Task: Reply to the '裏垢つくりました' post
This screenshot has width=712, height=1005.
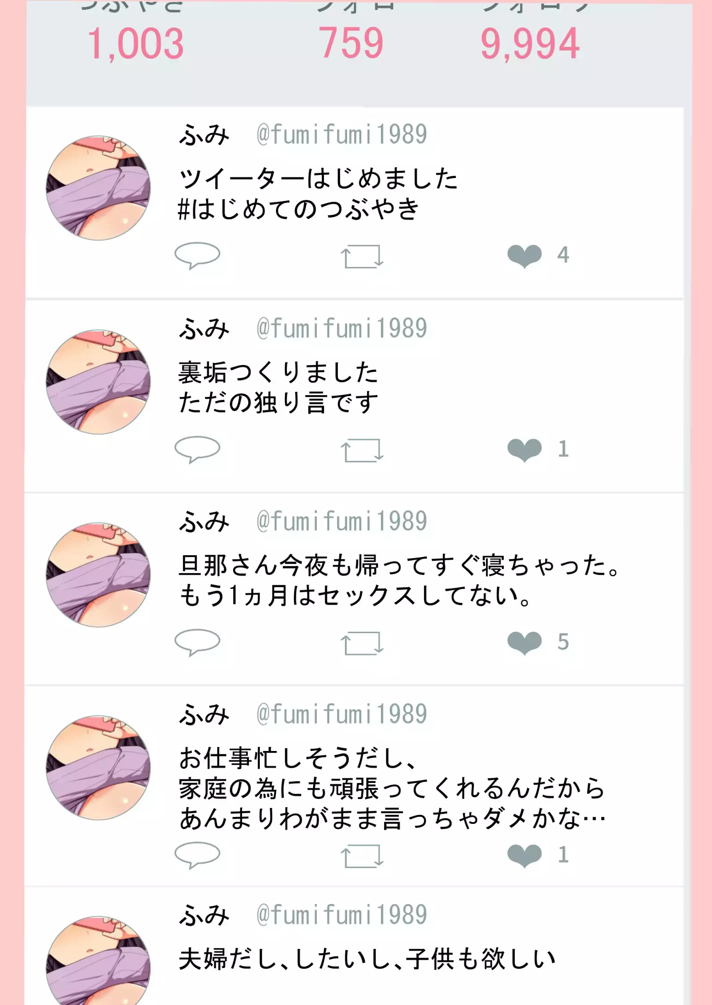Action: click(x=197, y=449)
